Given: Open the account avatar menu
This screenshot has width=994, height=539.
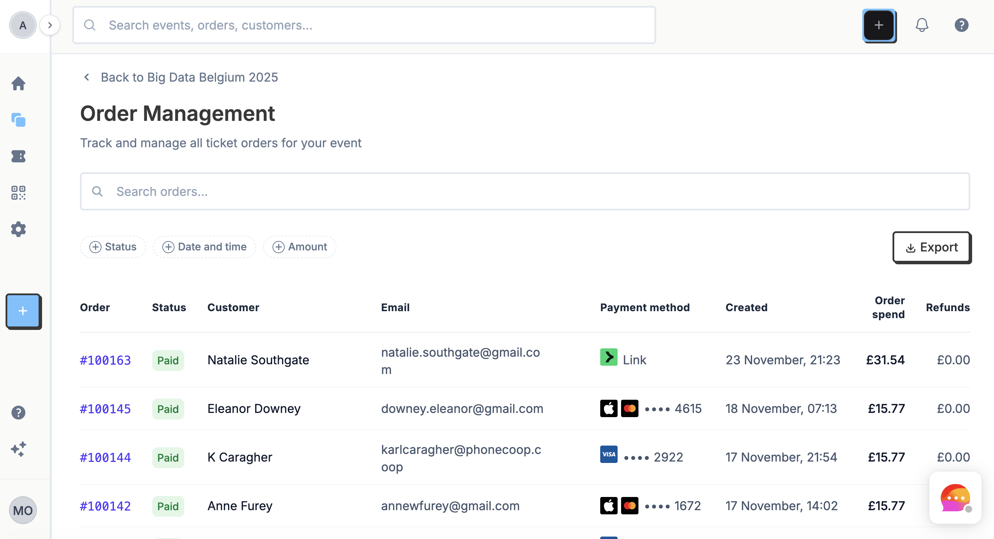Looking at the screenshot, I should (x=23, y=25).
